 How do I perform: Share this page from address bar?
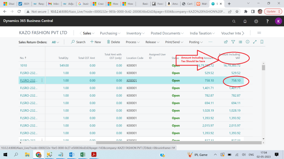[230, 12]
